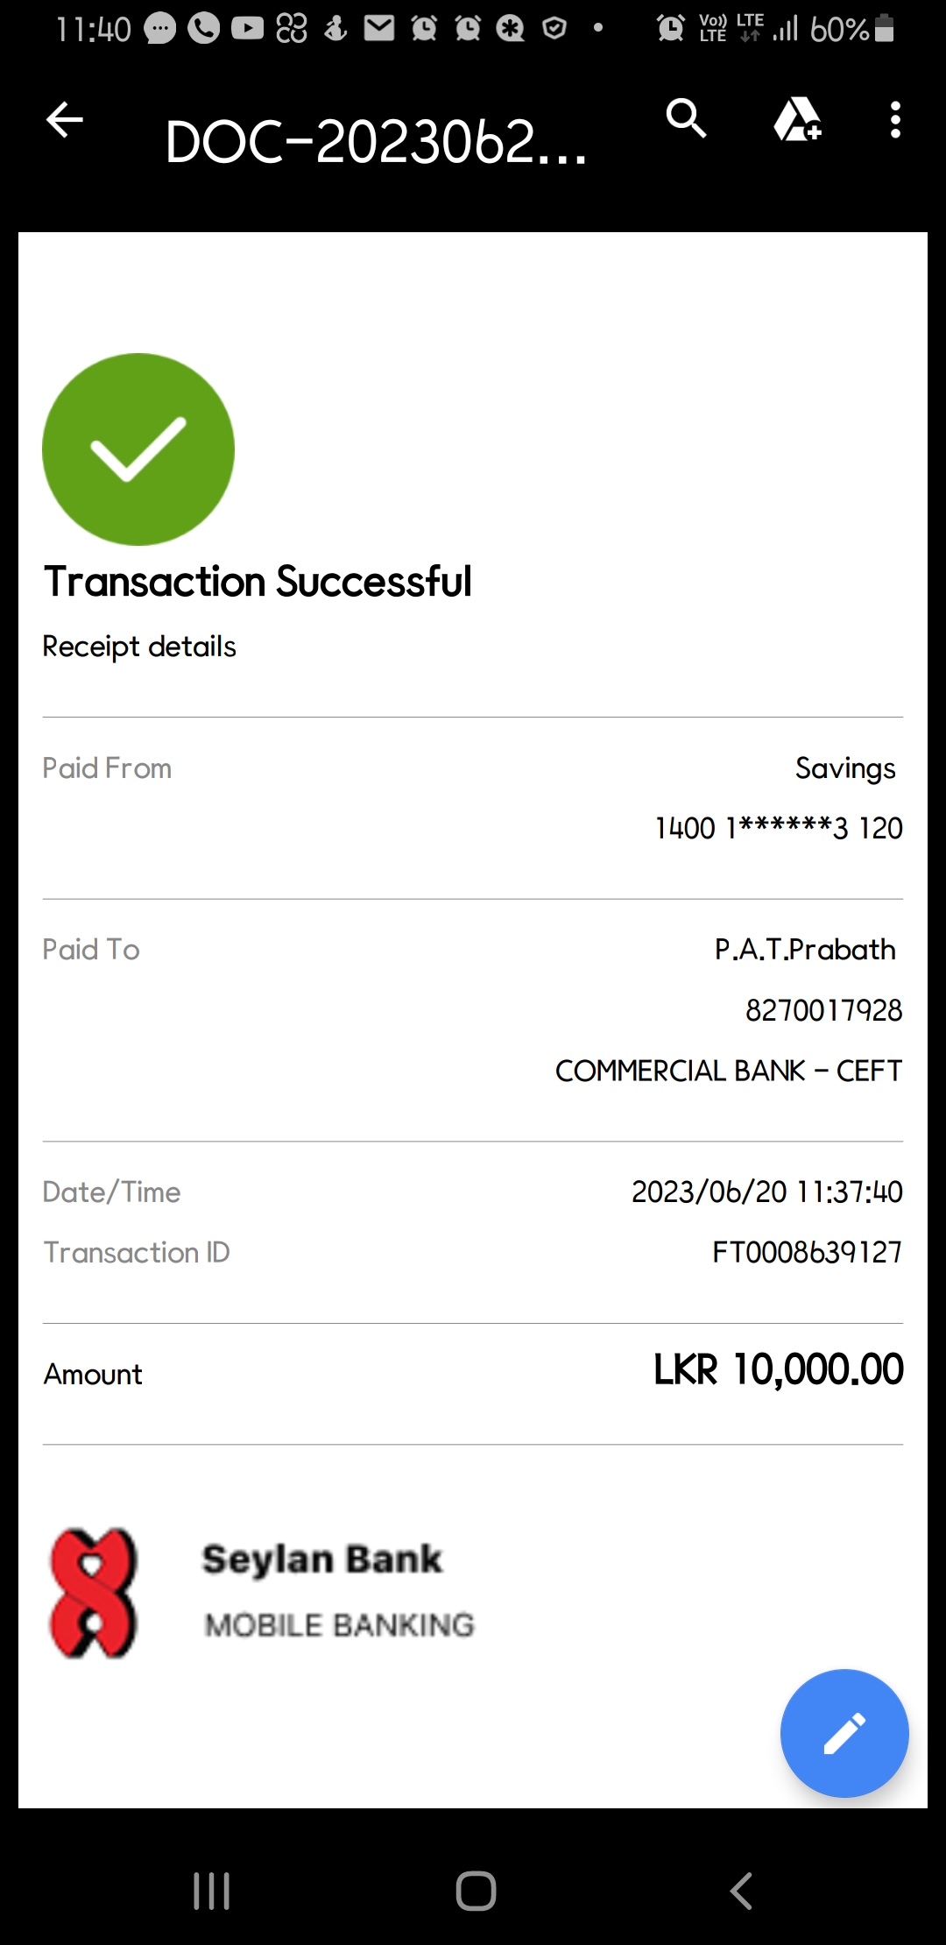Tap the Transaction ID FT0008639127

807,1252
